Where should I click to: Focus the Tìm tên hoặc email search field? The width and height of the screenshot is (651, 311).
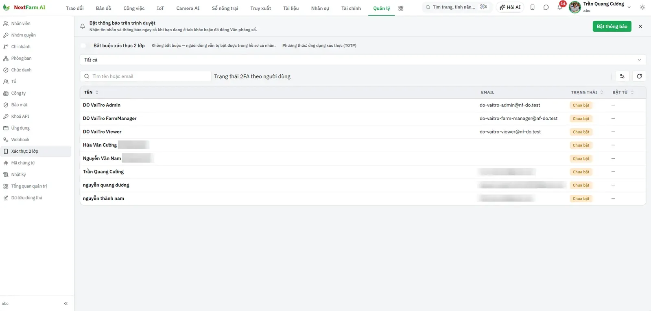coord(146,76)
